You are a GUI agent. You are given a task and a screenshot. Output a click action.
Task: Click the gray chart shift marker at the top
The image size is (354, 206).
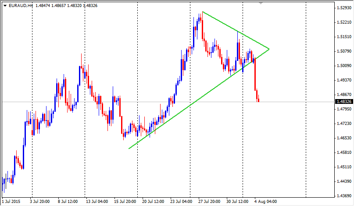point(261,3)
